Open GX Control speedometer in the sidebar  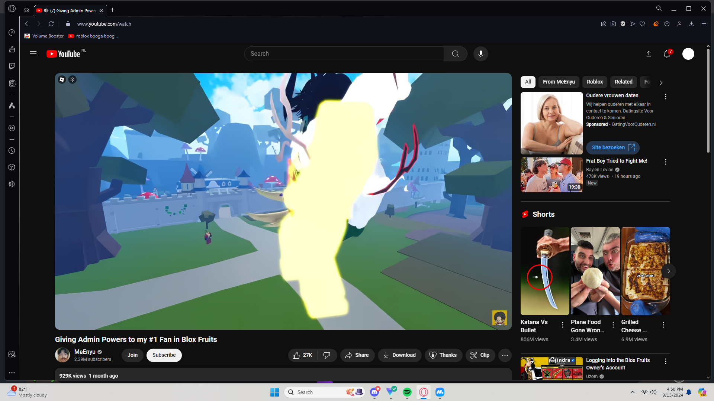pyautogui.click(x=12, y=33)
